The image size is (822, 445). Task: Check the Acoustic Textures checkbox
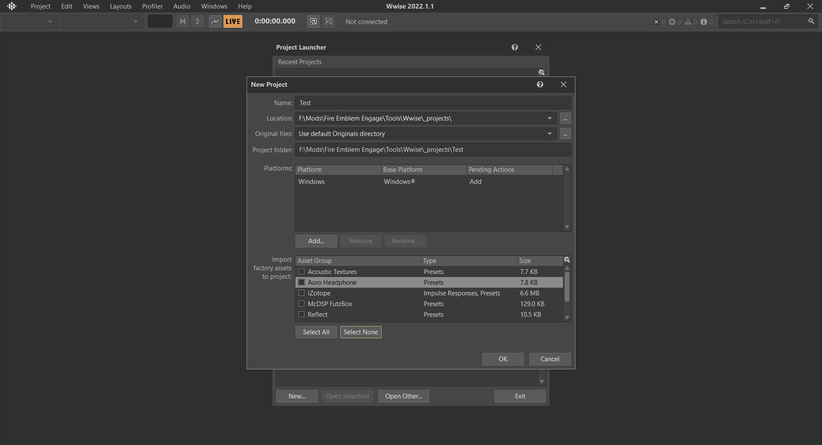click(x=301, y=272)
